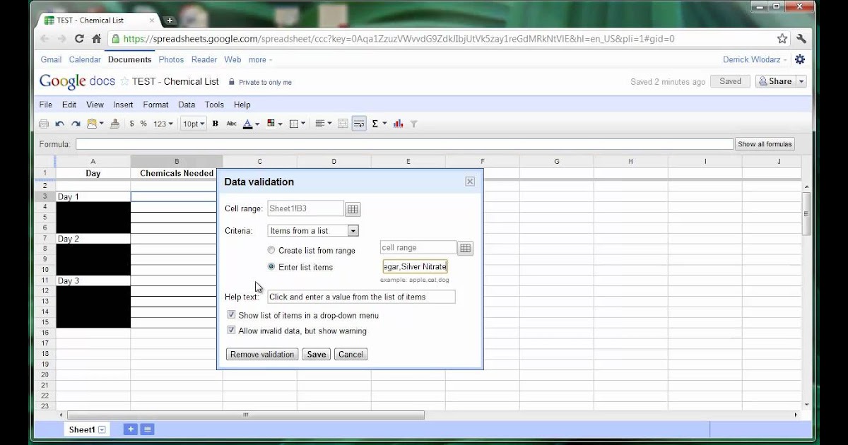Expand the sigma functions dropdown arrow

click(385, 124)
